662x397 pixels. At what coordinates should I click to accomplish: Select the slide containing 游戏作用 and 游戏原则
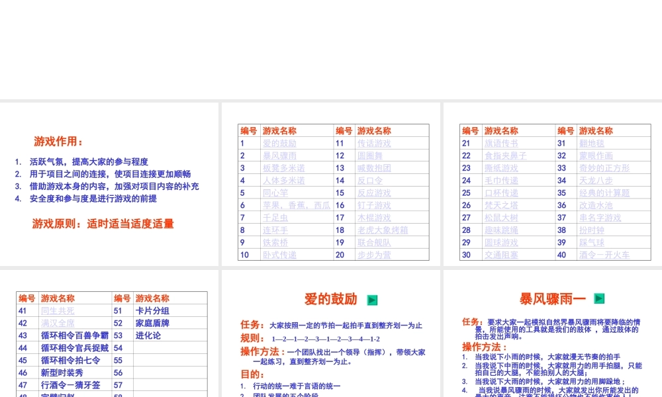pyautogui.click(x=109, y=184)
